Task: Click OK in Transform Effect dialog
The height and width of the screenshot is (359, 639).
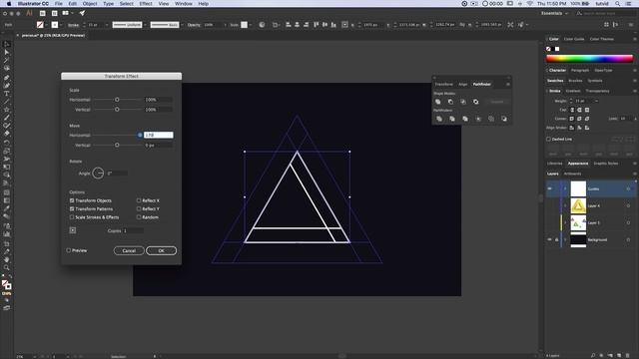Action: tap(162, 250)
